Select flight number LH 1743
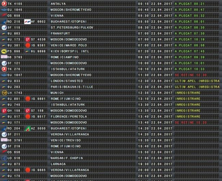Image resolution: width=222 pixels, height=181 pixels. tap(15, 93)
